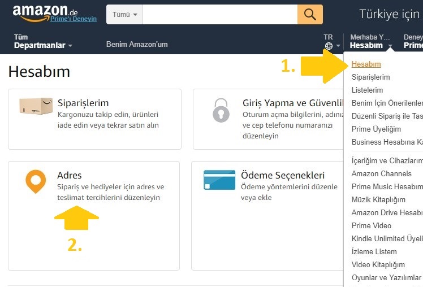Open İçeriğim ve Cihazlarım menu entry
This screenshot has width=423, height=287.
click(387, 160)
